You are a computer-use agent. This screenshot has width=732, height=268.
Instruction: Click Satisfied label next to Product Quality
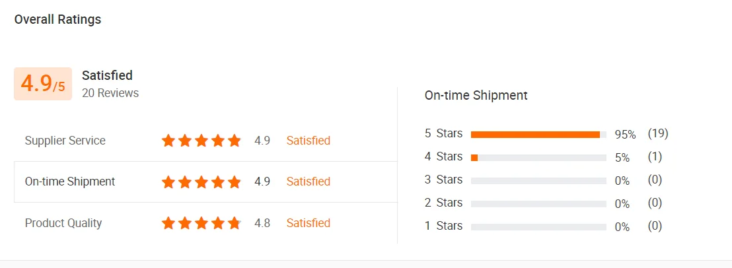[308, 223]
